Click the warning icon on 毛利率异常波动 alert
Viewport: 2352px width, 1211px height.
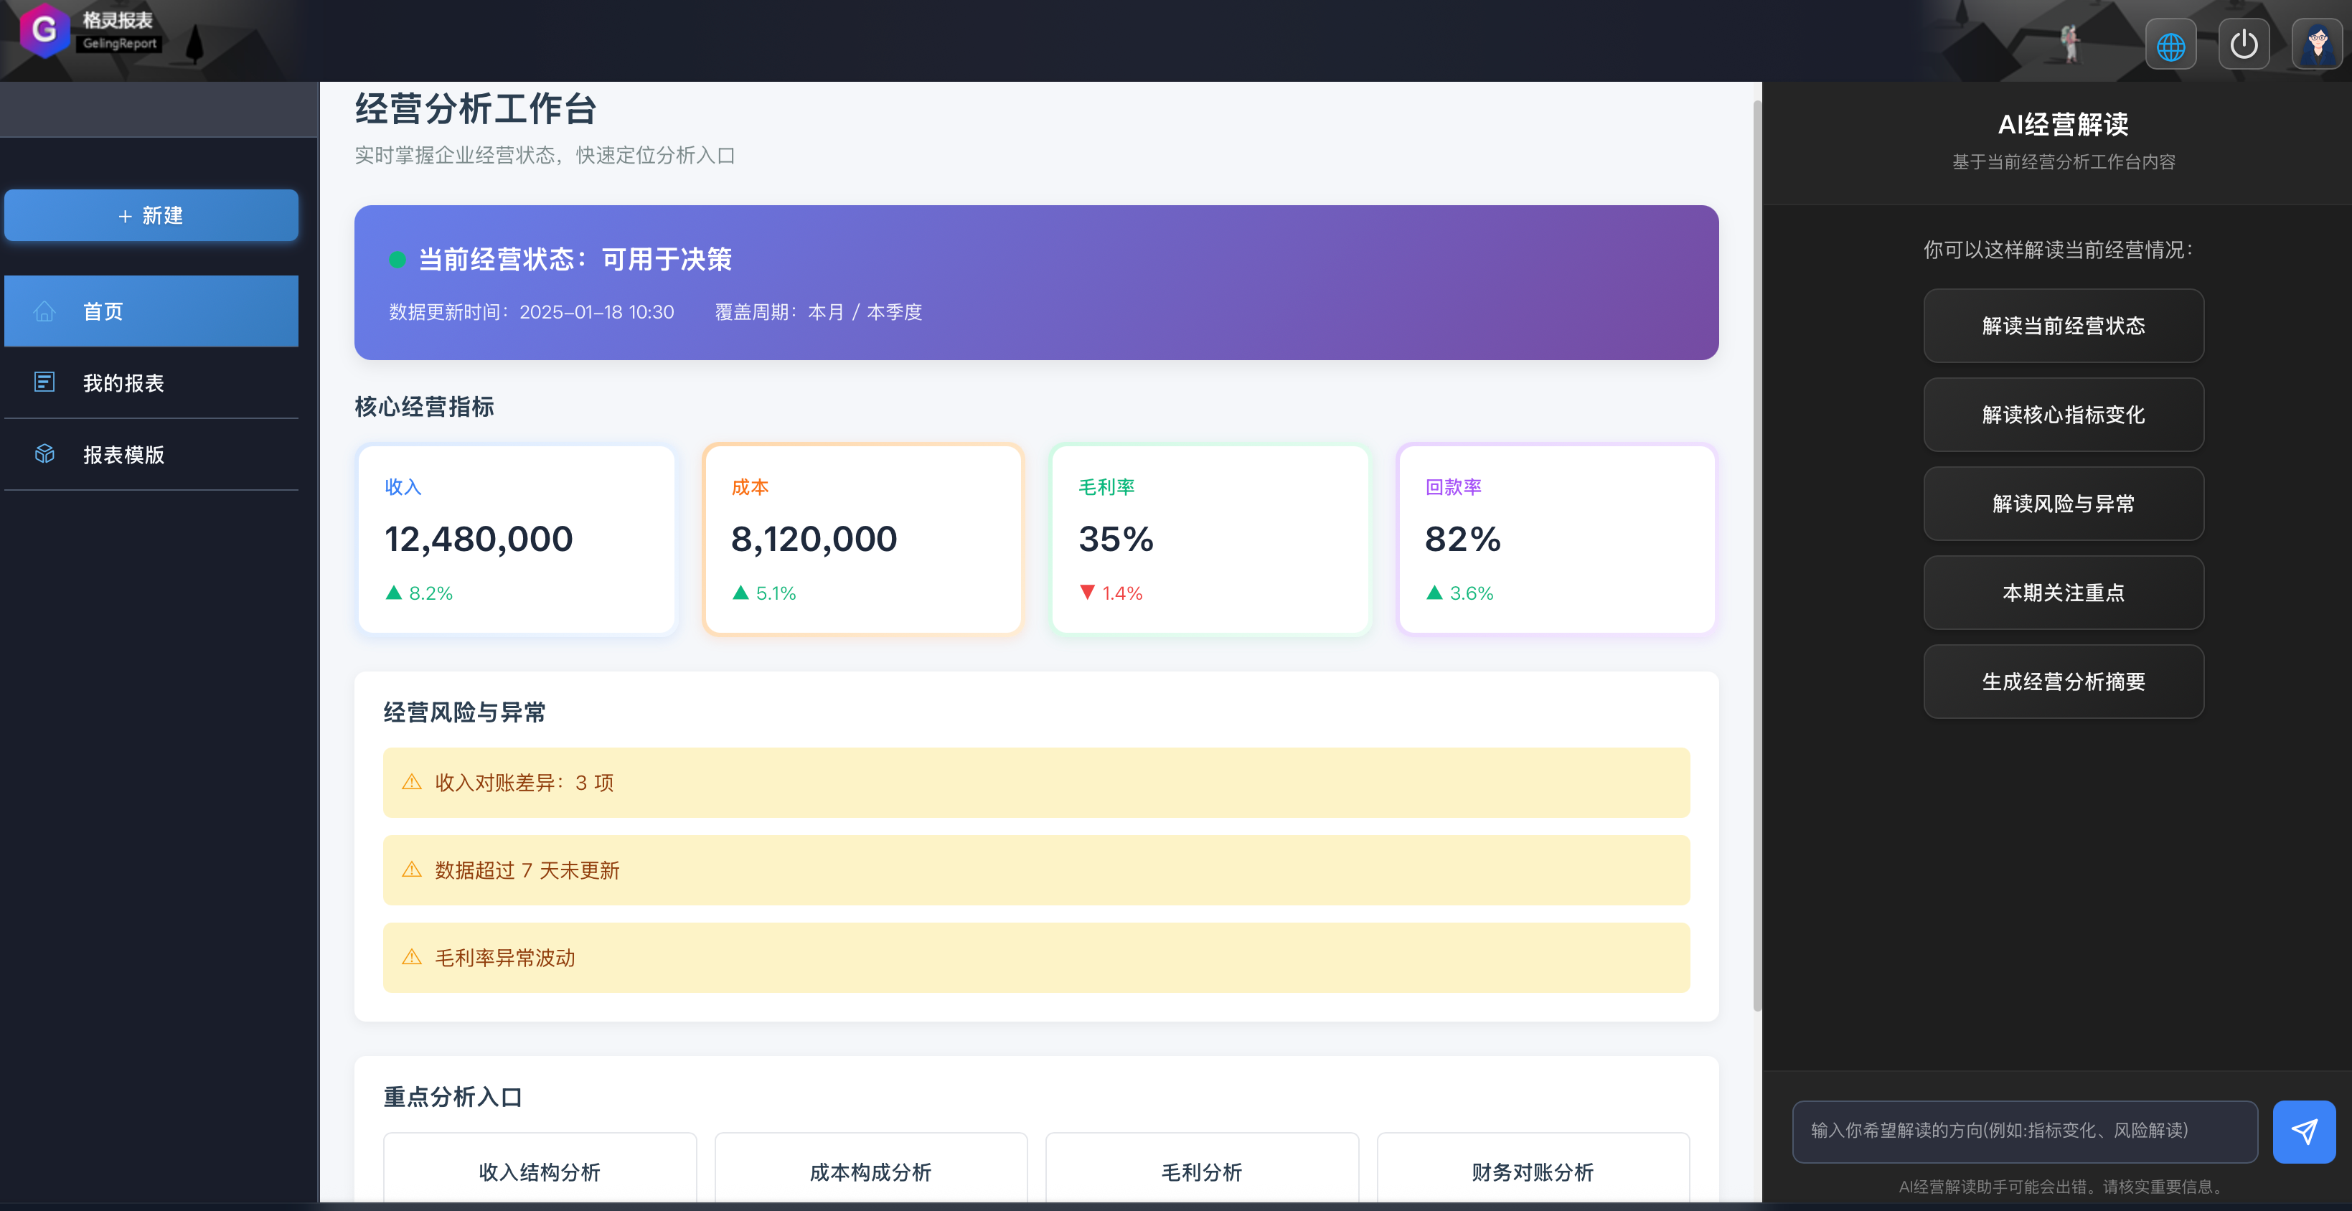tap(411, 957)
